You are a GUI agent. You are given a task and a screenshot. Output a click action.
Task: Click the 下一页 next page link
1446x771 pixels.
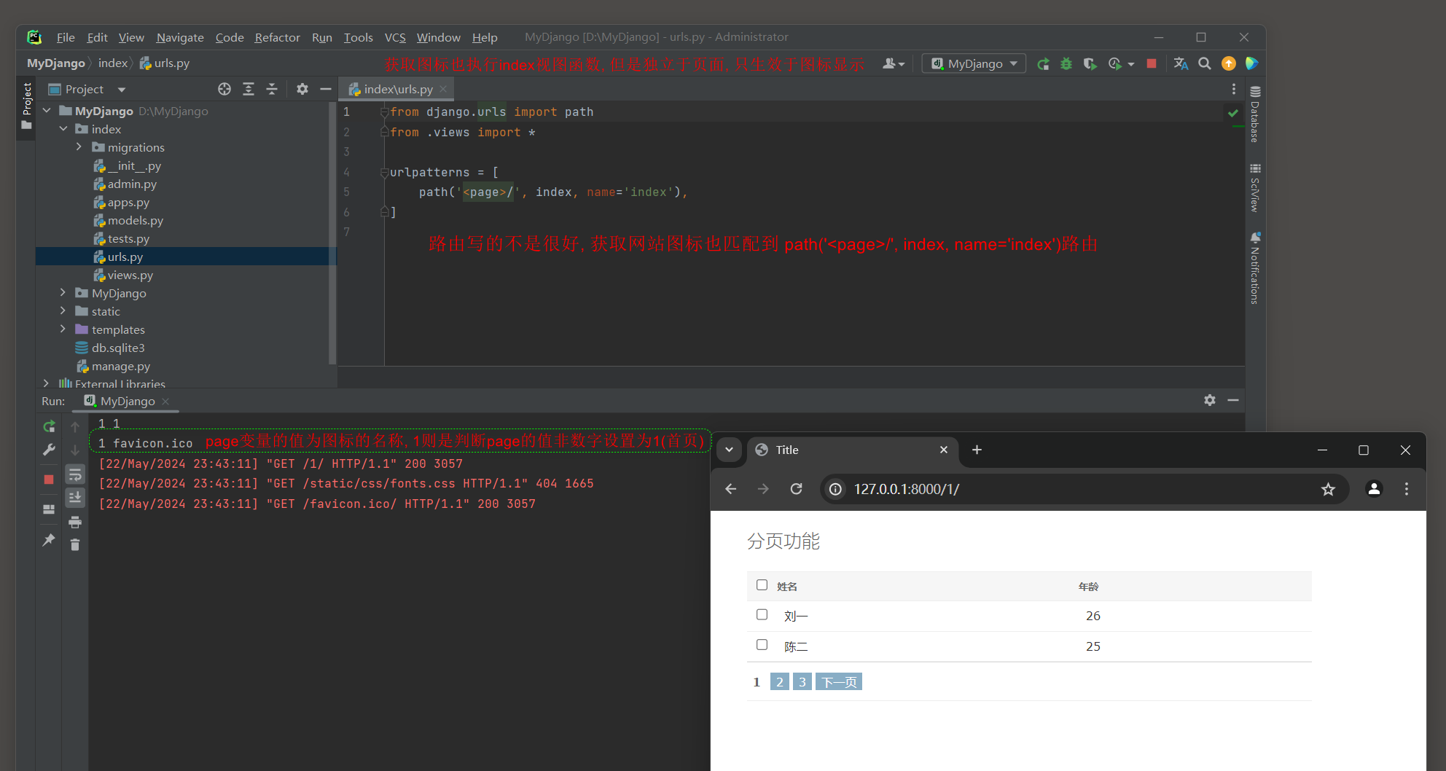coord(839,682)
